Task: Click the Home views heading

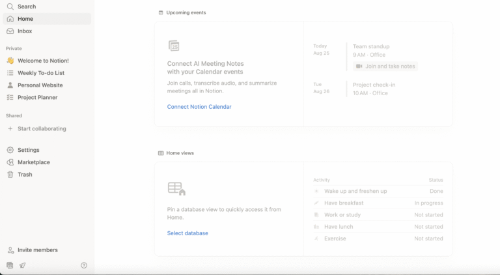Action: [x=180, y=153]
